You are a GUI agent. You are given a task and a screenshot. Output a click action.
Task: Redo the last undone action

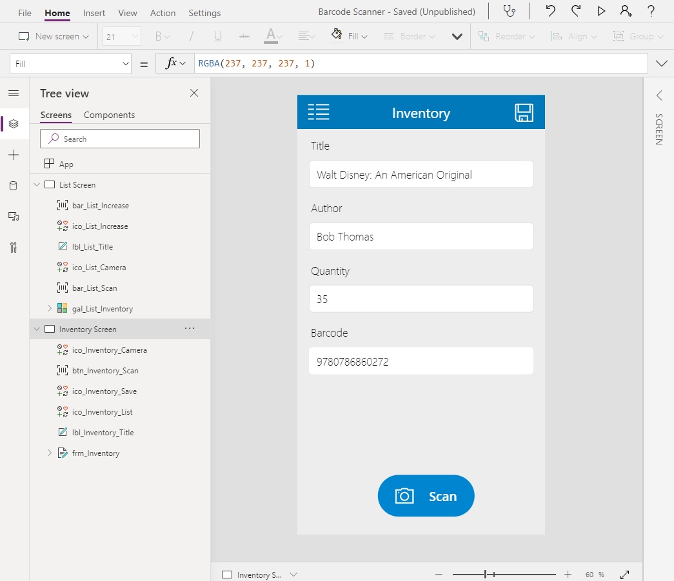pyautogui.click(x=576, y=12)
